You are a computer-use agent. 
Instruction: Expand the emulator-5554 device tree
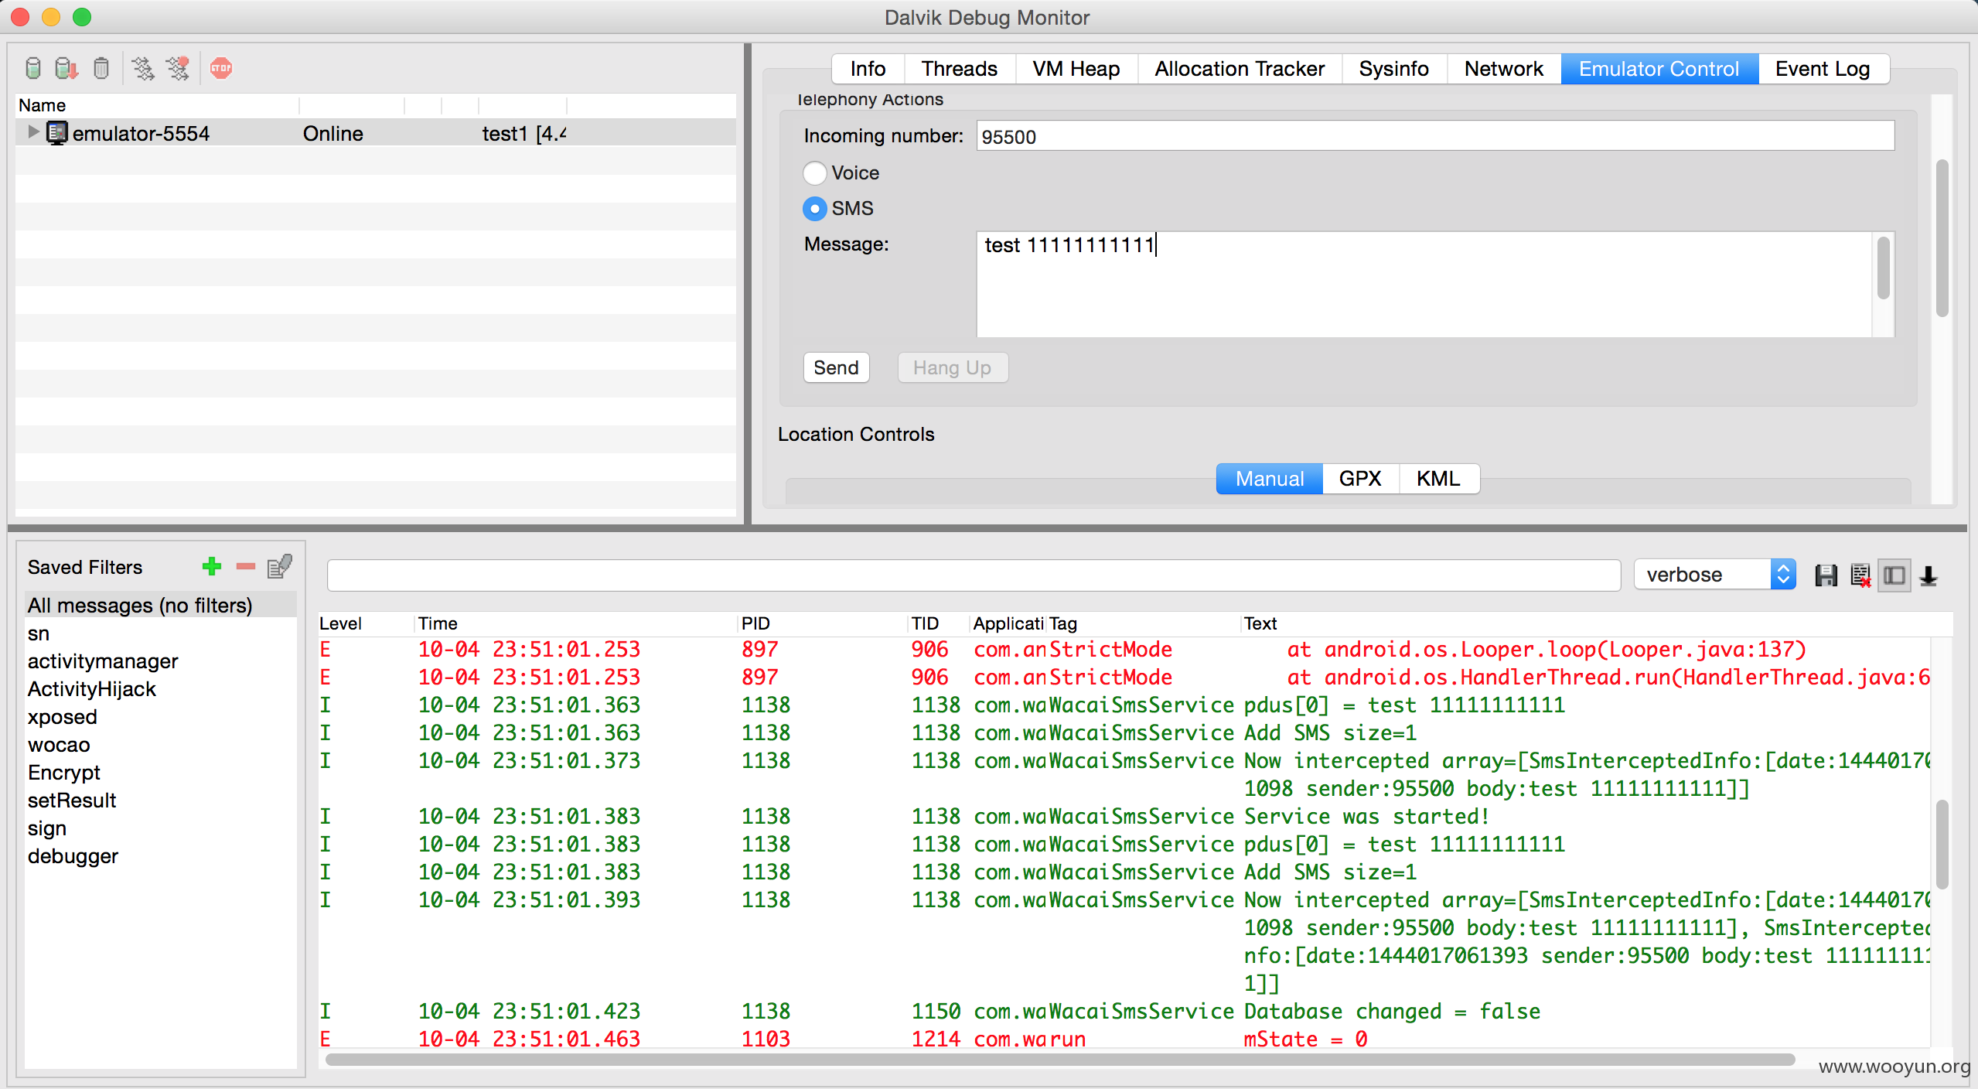(33, 132)
